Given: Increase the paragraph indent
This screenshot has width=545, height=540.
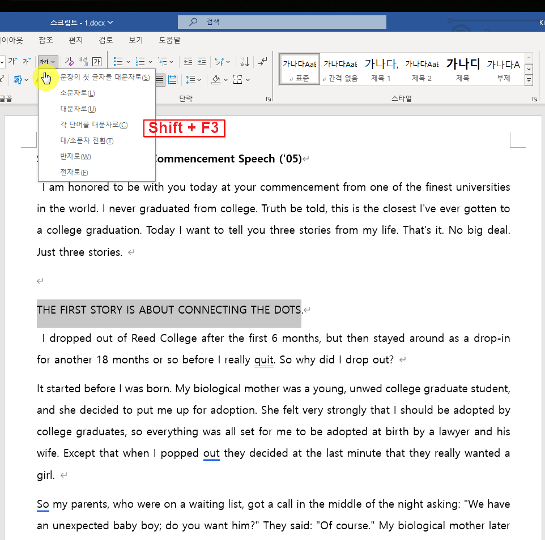Looking at the screenshot, I should click(x=202, y=62).
